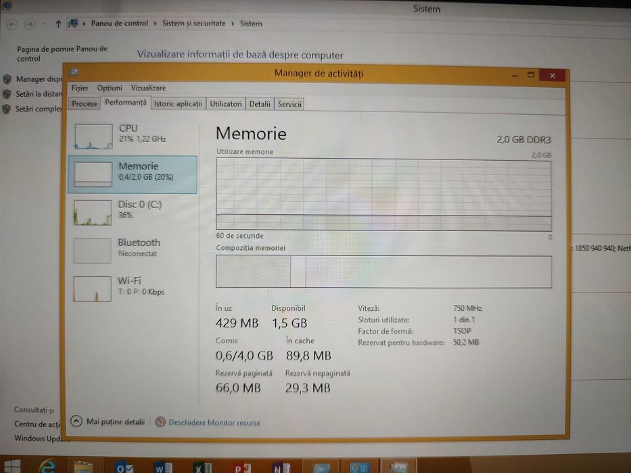The image size is (631, 473).
Task: Select the Disc 0 (C:) performance item
Action: point(133,212)
